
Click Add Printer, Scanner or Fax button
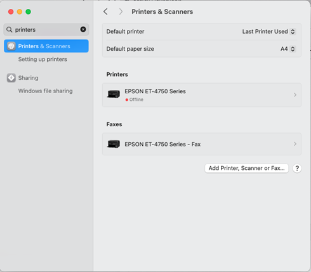(246, 168)
